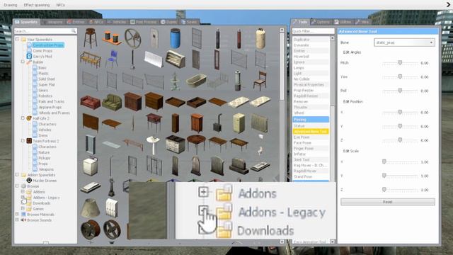Select the Finger Poser tool

click(311, 148)
